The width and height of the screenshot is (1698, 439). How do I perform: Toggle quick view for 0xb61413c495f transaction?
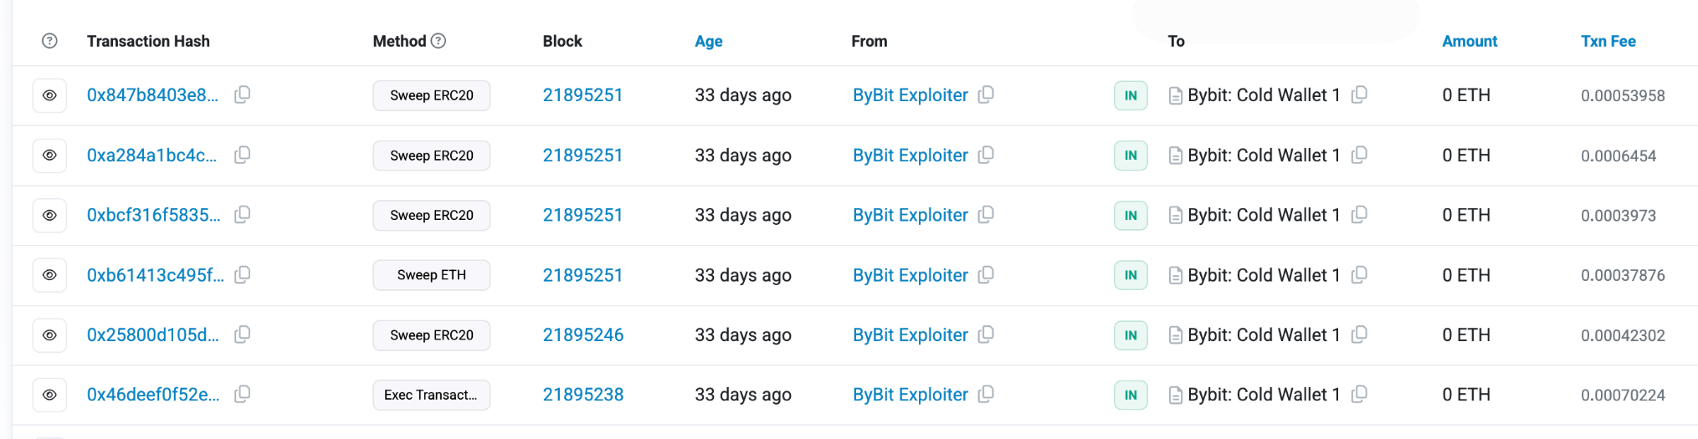pyautogui.click(x=49, y=275)
